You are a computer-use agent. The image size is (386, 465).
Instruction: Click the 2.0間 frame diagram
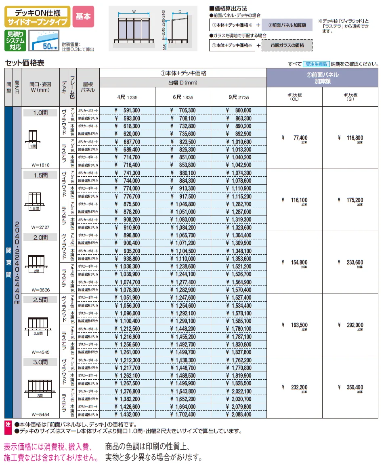click(x=36, y=264)
